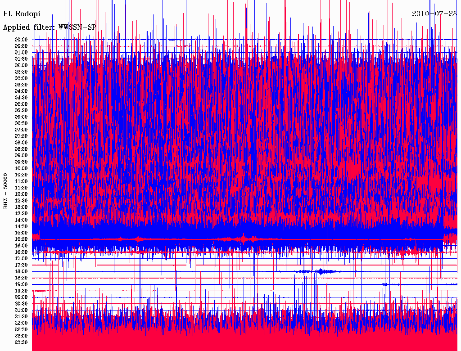Click the small blue event on 19:00 trace
This screenshot has height=351, width=461.
385,284
